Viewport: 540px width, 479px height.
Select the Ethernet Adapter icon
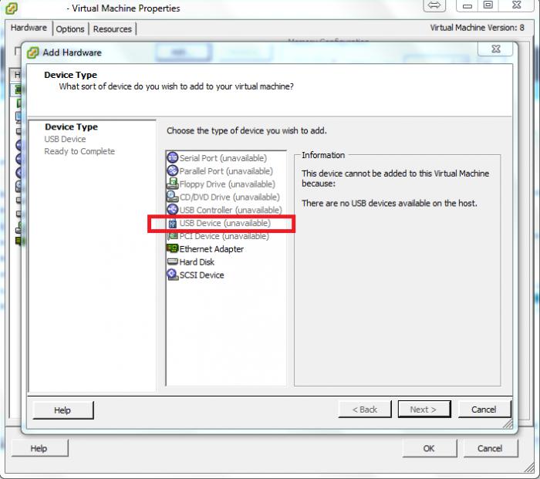click(173, 248)
